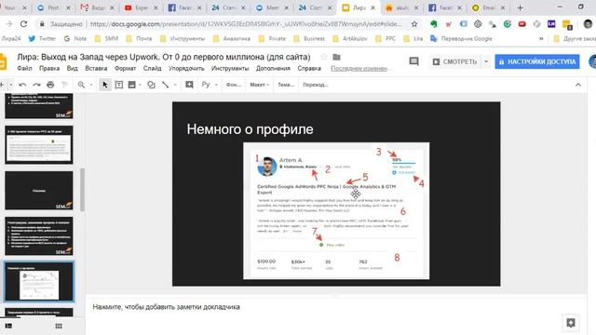Screen dimensions: 596x335
Task: Click the СМОТРЕТЬ present button
Action: click(x=454, y=61)
